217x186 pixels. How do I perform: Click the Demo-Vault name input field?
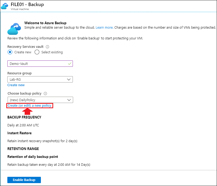[40, 64]
